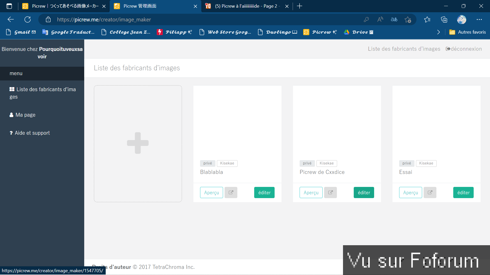Click Aperçu button for Essai
Viewport: 490px width, 275px height.
[410, 193]
